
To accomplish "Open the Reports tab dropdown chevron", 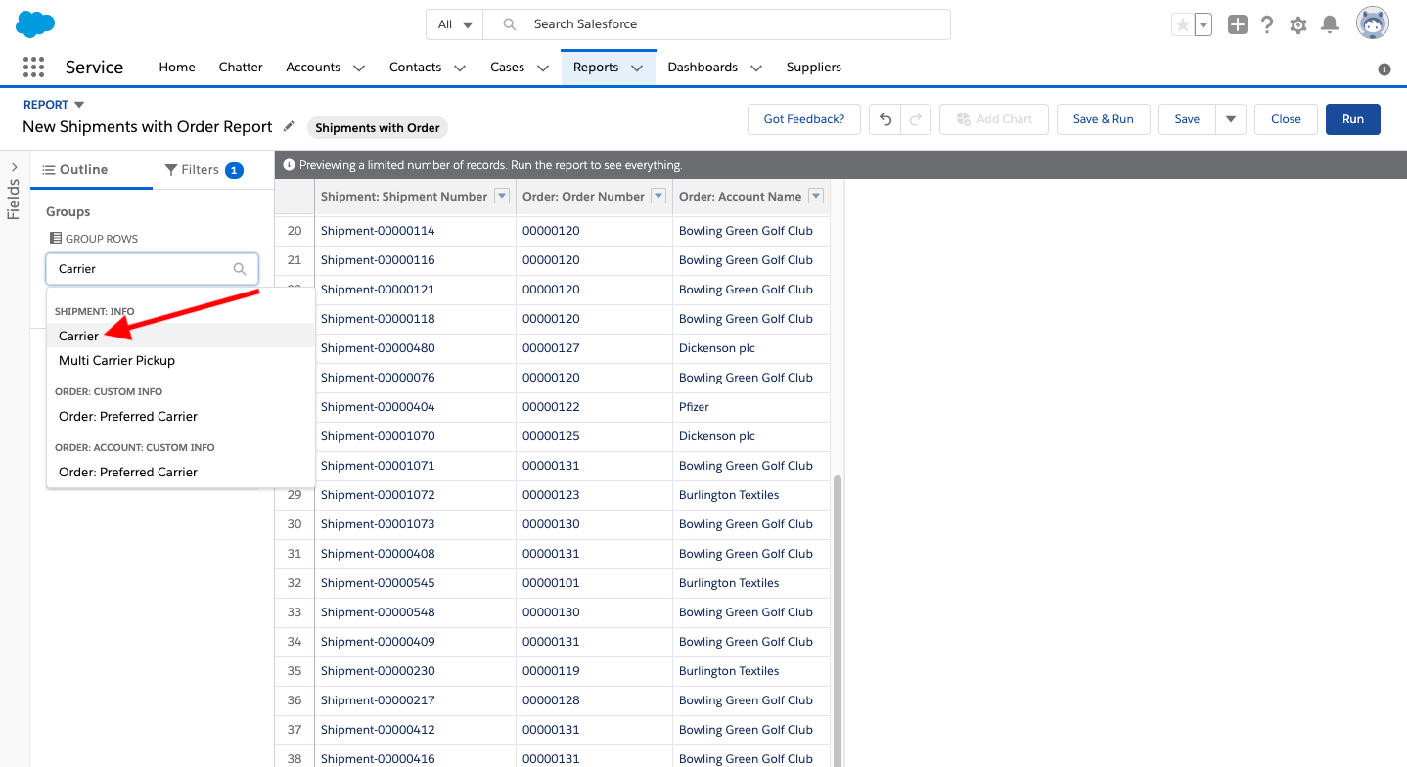I will [637, 68].
